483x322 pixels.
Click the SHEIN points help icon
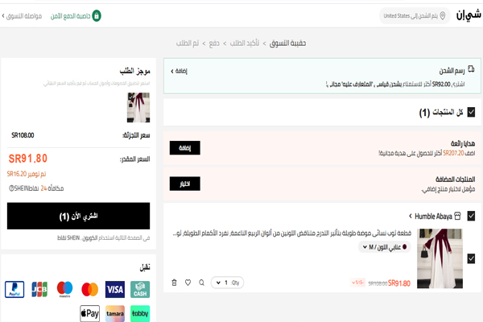(11, 188)
